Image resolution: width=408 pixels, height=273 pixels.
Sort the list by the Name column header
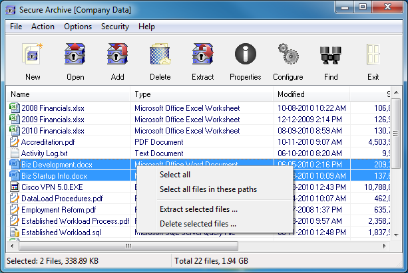pos(67,94)
